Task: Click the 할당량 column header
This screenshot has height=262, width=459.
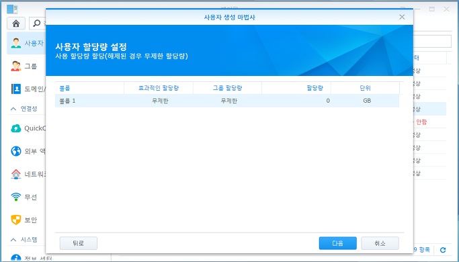Action: (296, 88)
